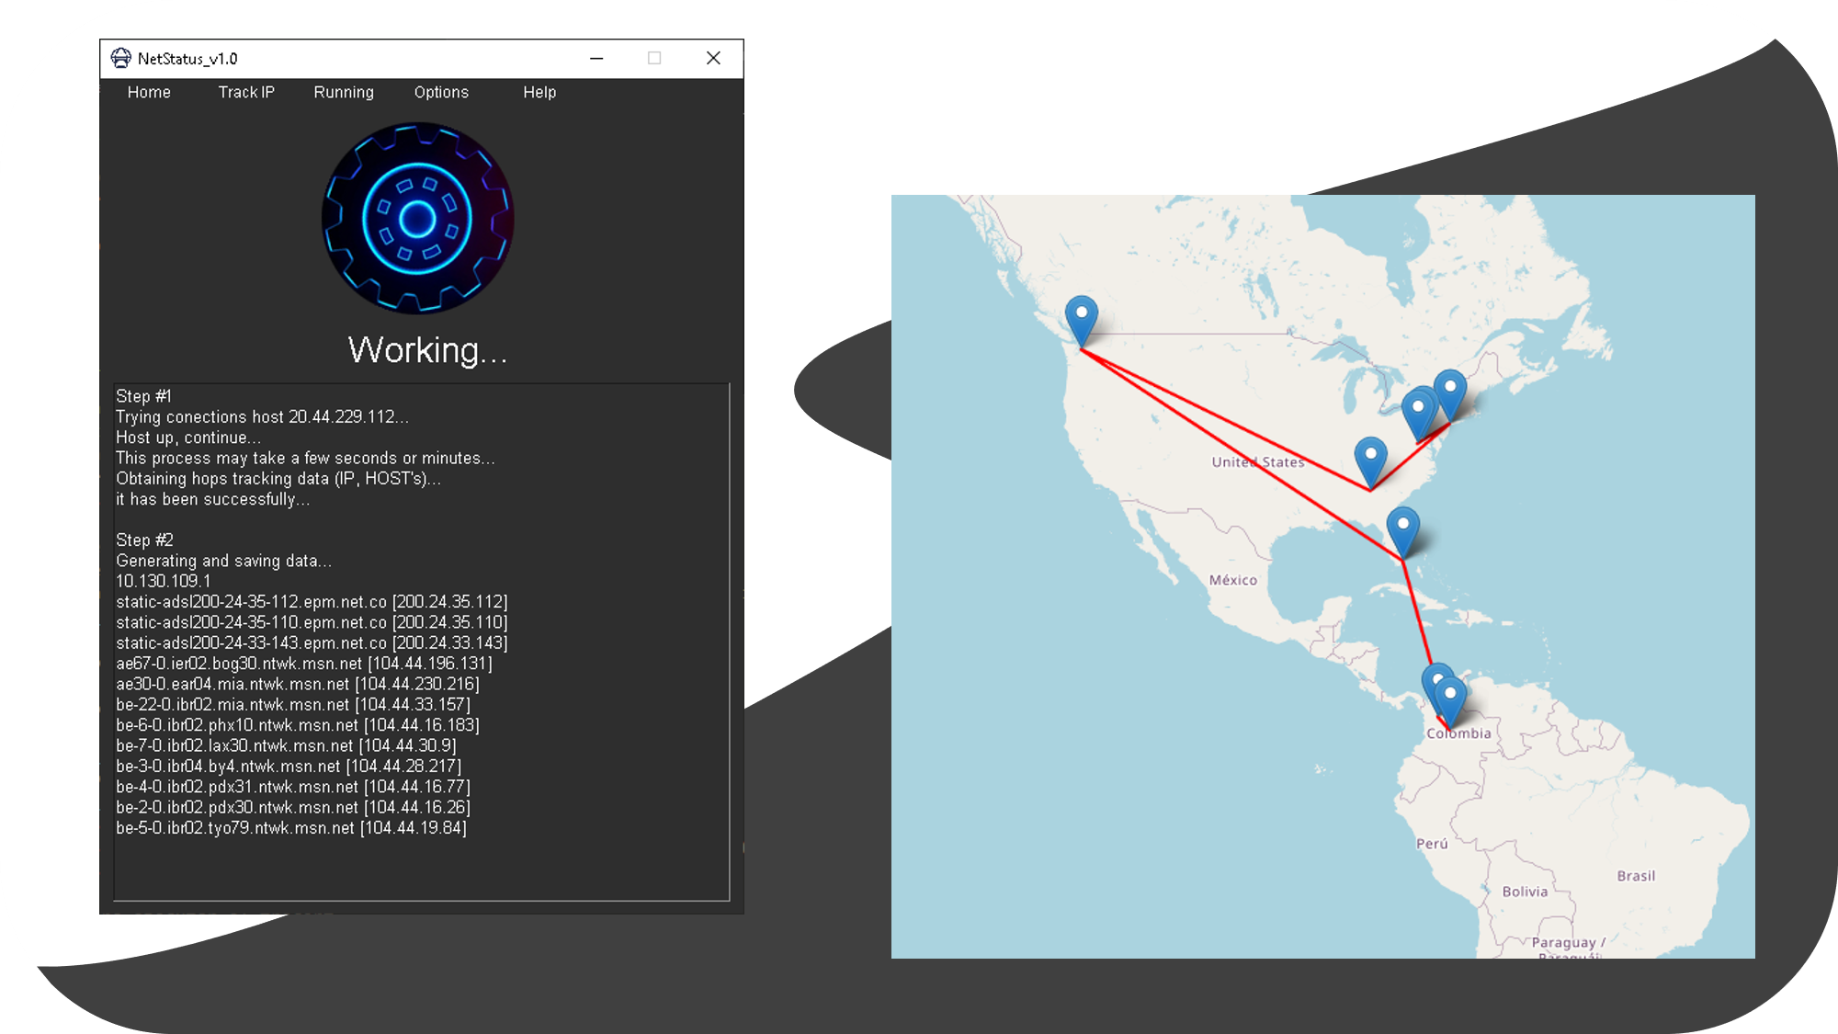Click the Bolivia label on the map
1838x1034 pixels.
pyautogui.click(x=1525, y=892)
